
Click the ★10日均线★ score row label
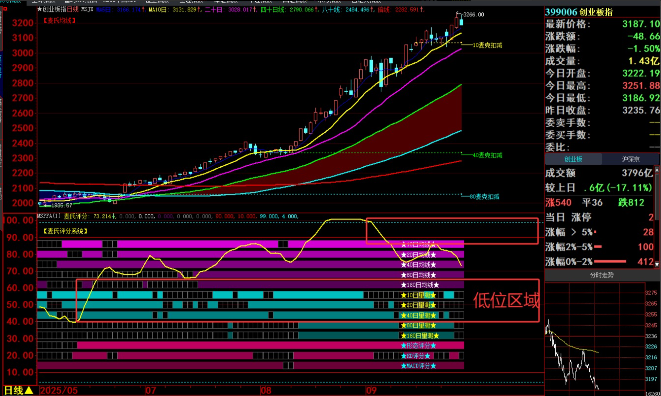point(418,244)
